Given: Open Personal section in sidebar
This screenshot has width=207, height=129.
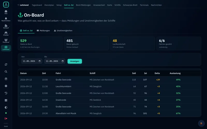Looking at the screenshot, I should click(6, 41).
